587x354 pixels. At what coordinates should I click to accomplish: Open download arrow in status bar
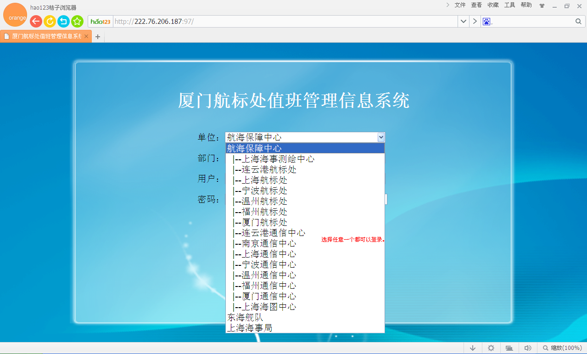473,348
